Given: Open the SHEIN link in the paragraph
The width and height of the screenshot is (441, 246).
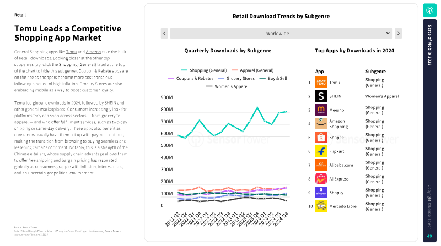Looking at the screenshot, I should 110,103.
